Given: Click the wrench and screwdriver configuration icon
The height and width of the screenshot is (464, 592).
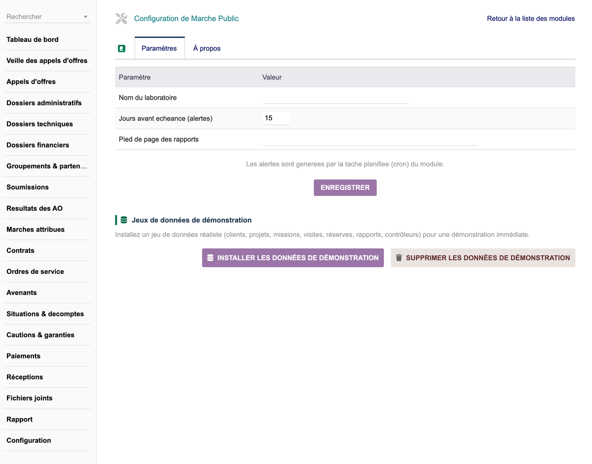Looking at the screenshot, I should [121, 19].
